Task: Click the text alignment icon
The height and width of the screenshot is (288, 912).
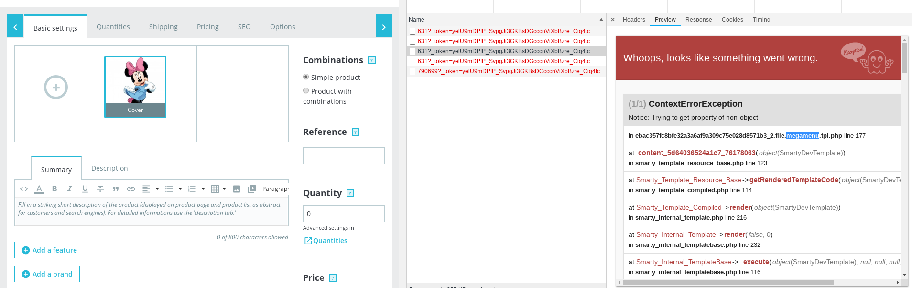Action: [146, 189]
